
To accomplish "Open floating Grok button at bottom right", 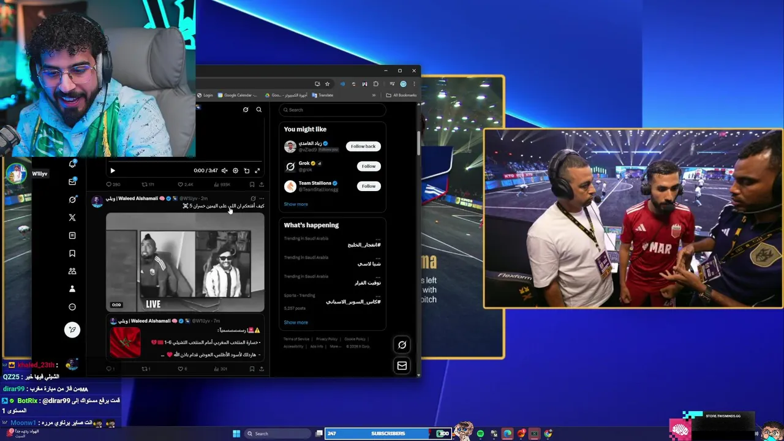I will (402, 345).
